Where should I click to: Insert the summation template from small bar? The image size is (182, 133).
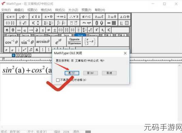coord(84,30)
